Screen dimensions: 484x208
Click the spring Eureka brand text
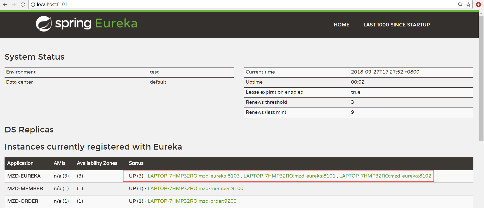pos(96,23)
